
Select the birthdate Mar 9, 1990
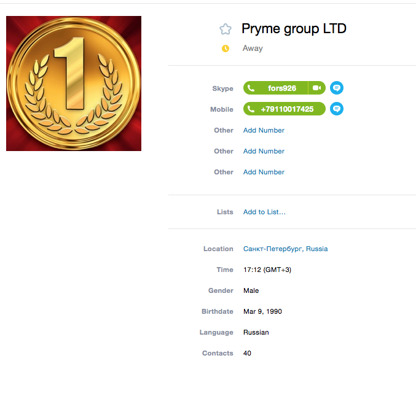[262, 311]
